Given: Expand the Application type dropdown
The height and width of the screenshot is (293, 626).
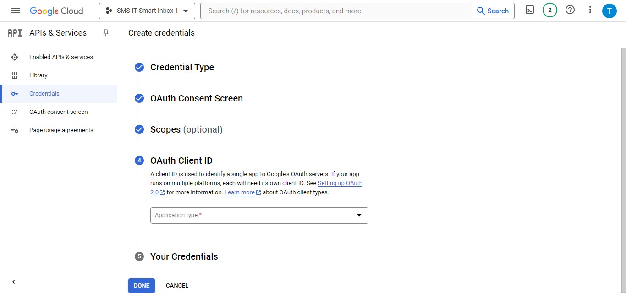Looking at the screenshot, I should pyautogui.click(x=259, y=215).
